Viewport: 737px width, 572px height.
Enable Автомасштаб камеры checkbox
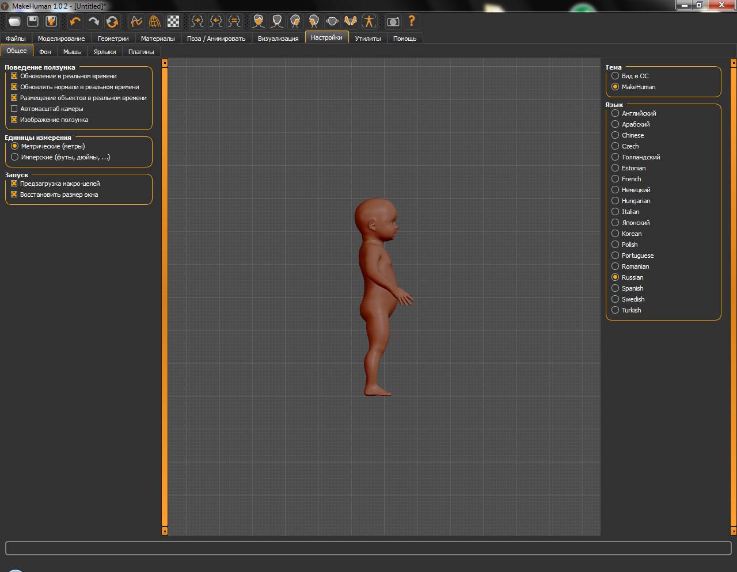14,109
